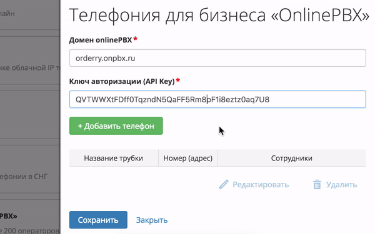Screen dimensions: 375x234
Task: Click the background text ending in СНГ
Action: [24, 177]
